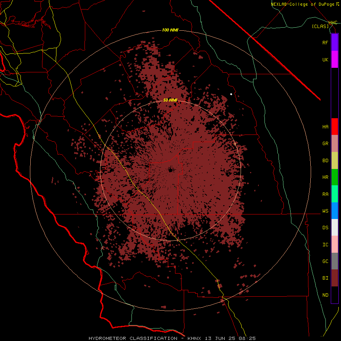Click the HHC product label

333,23
